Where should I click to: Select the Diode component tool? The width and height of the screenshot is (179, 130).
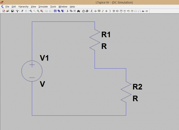pyautogui.click(x=114, y=11)
